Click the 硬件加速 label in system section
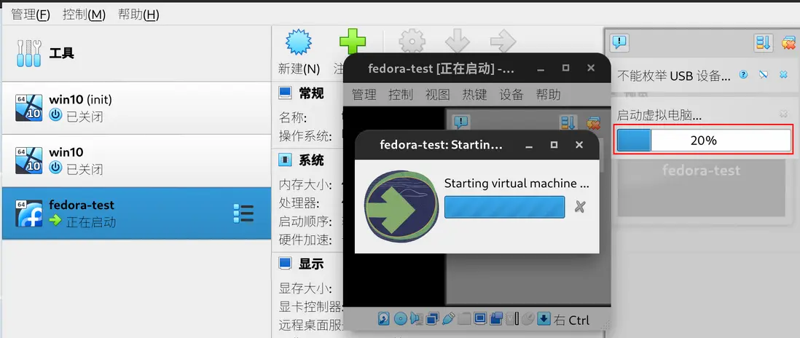The width and height of the screenshot is (800, 338). tap(305, 240)
